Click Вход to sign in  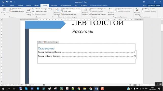tap(144, 6)
